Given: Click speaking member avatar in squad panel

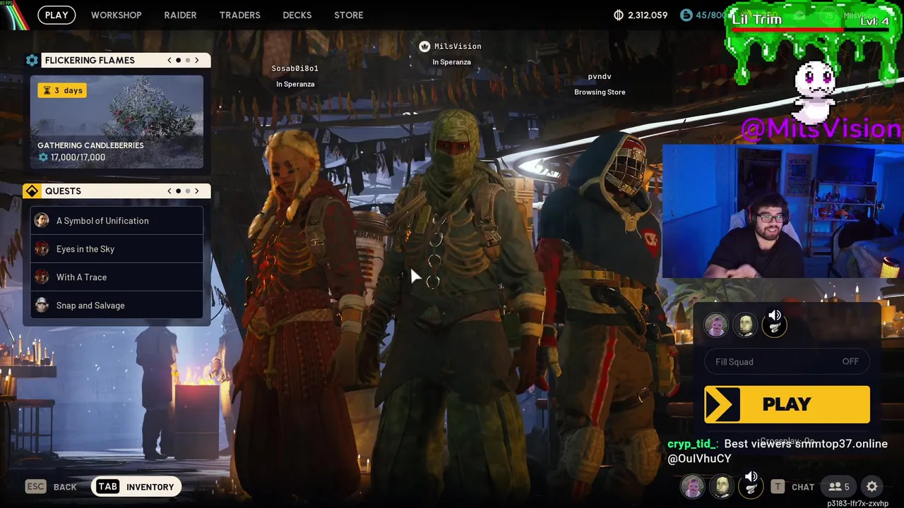Looking at the screenshot, I should point(774,327).
